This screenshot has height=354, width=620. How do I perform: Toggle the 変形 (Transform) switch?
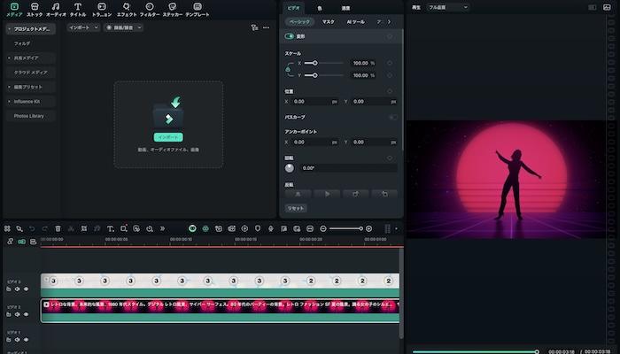[x=290, y=36]
